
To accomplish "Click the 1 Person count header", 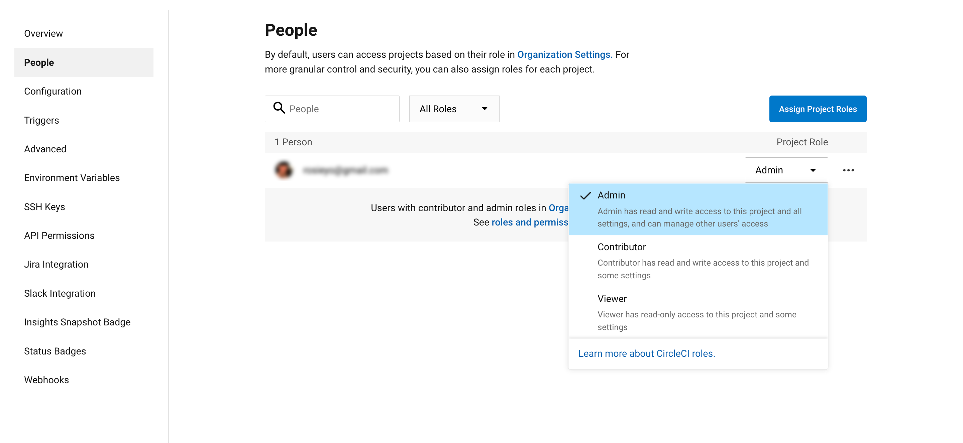I will 293,142.
